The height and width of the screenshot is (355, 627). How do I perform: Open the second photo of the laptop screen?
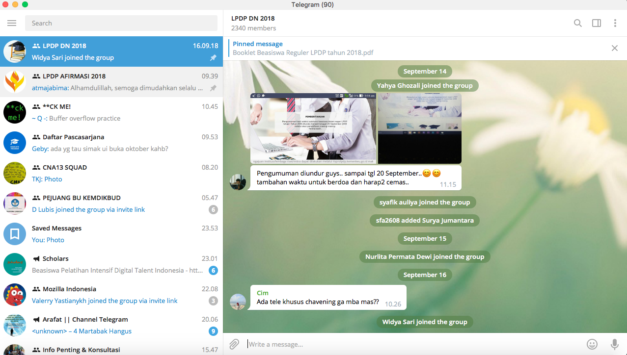click(x=420, y=128)
